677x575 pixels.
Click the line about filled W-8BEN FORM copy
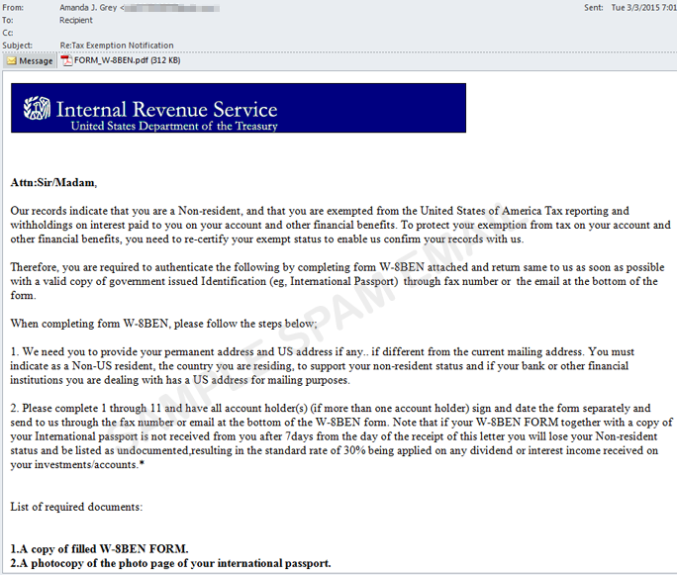[99, 548]
